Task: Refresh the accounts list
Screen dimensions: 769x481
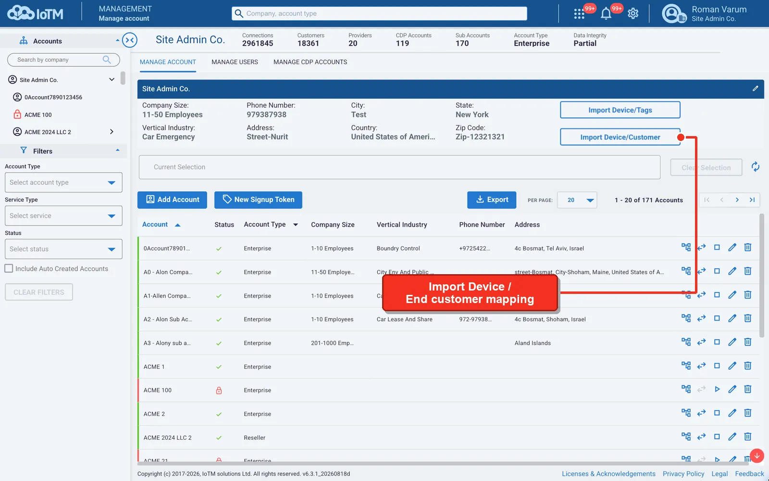Action: [x=756, y=167]
